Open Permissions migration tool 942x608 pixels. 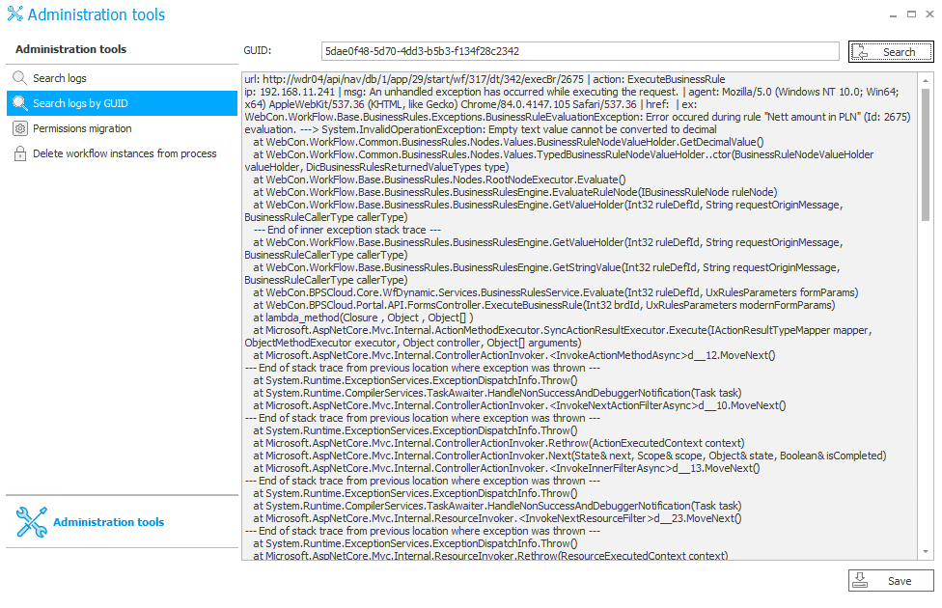click(x=122, y=128)
